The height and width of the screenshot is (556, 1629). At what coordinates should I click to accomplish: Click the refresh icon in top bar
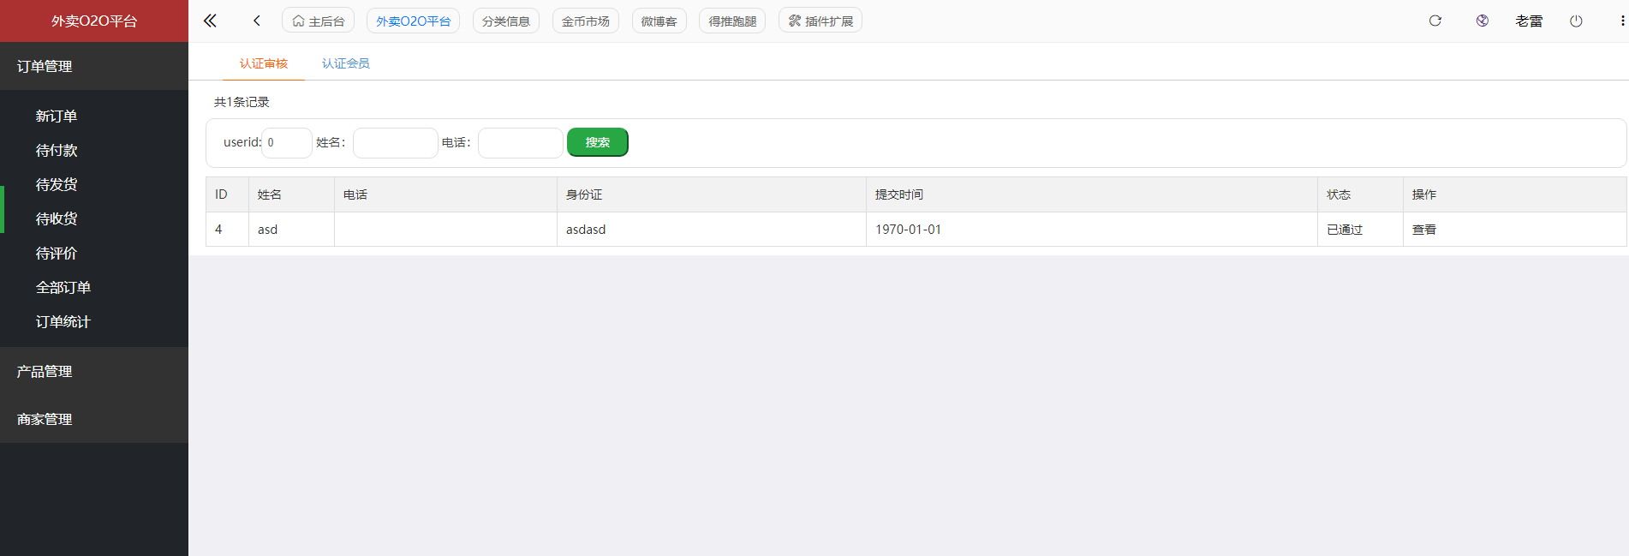click(x=1435, y=21)
